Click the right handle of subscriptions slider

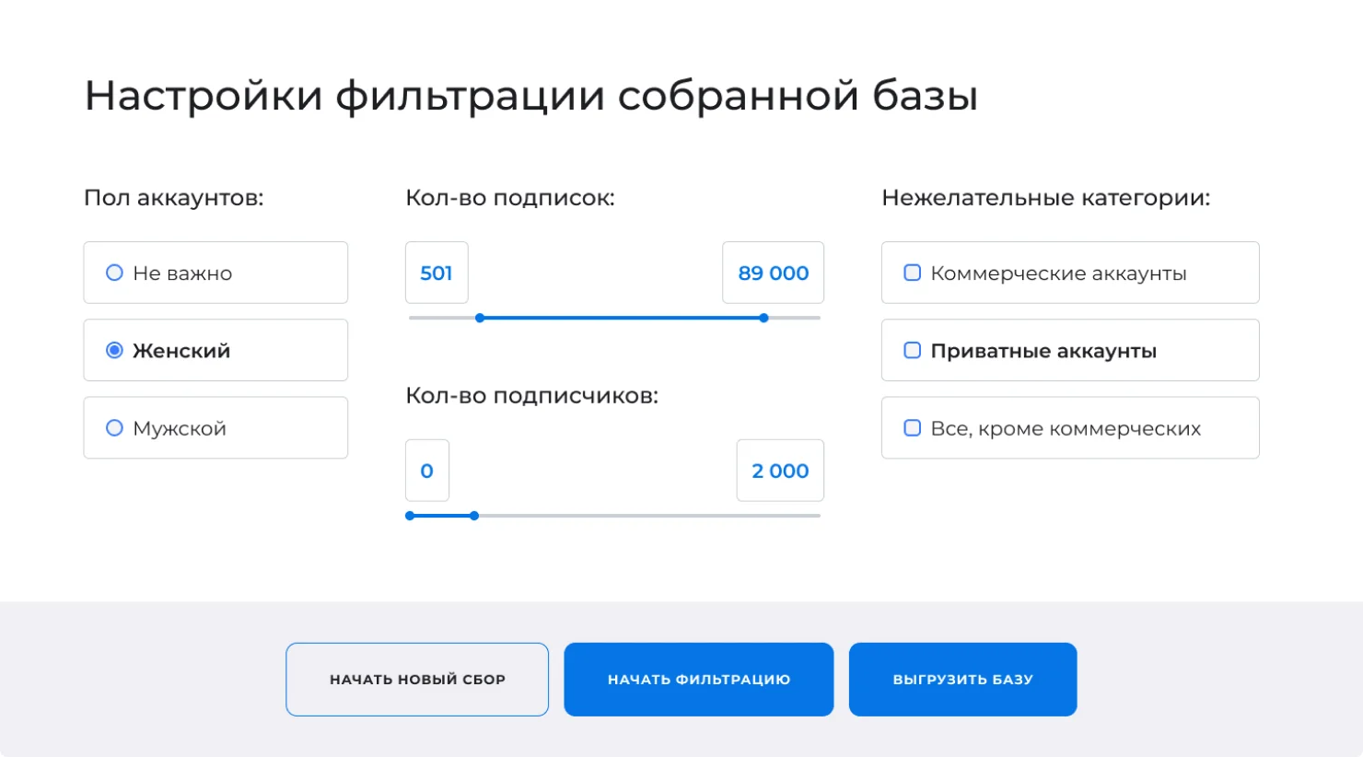[x=763, y=318]
